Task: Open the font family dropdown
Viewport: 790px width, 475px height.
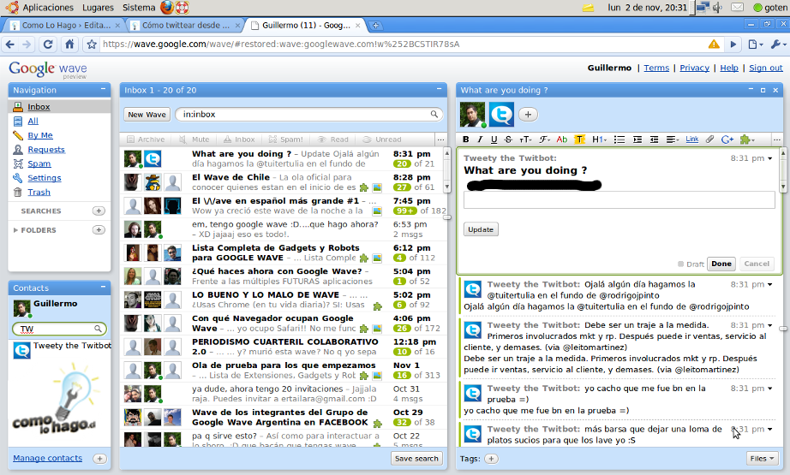Action: [545, 140]
